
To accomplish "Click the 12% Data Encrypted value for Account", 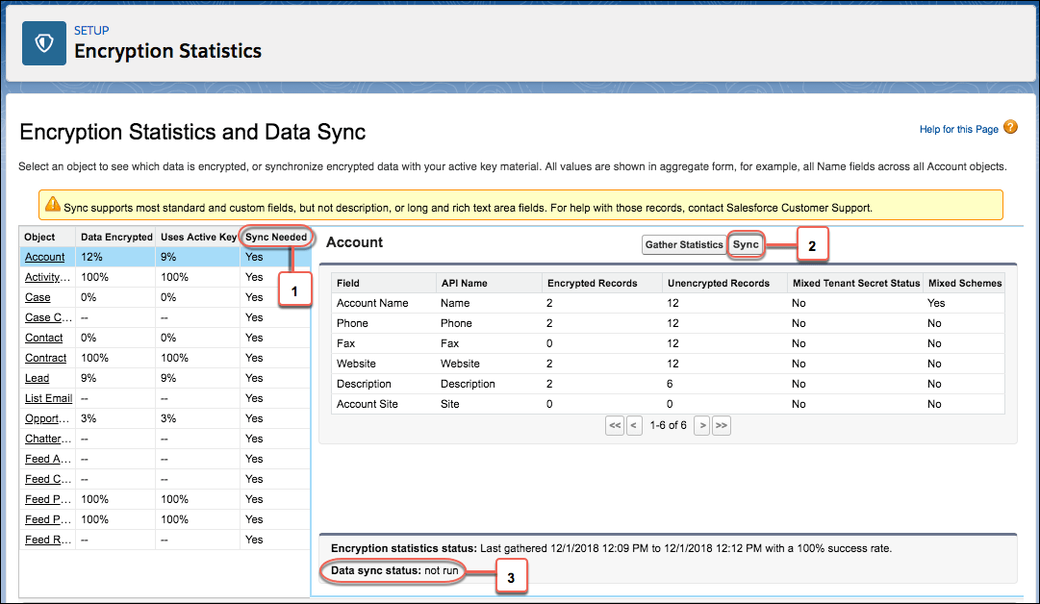I will coord(91,257).
